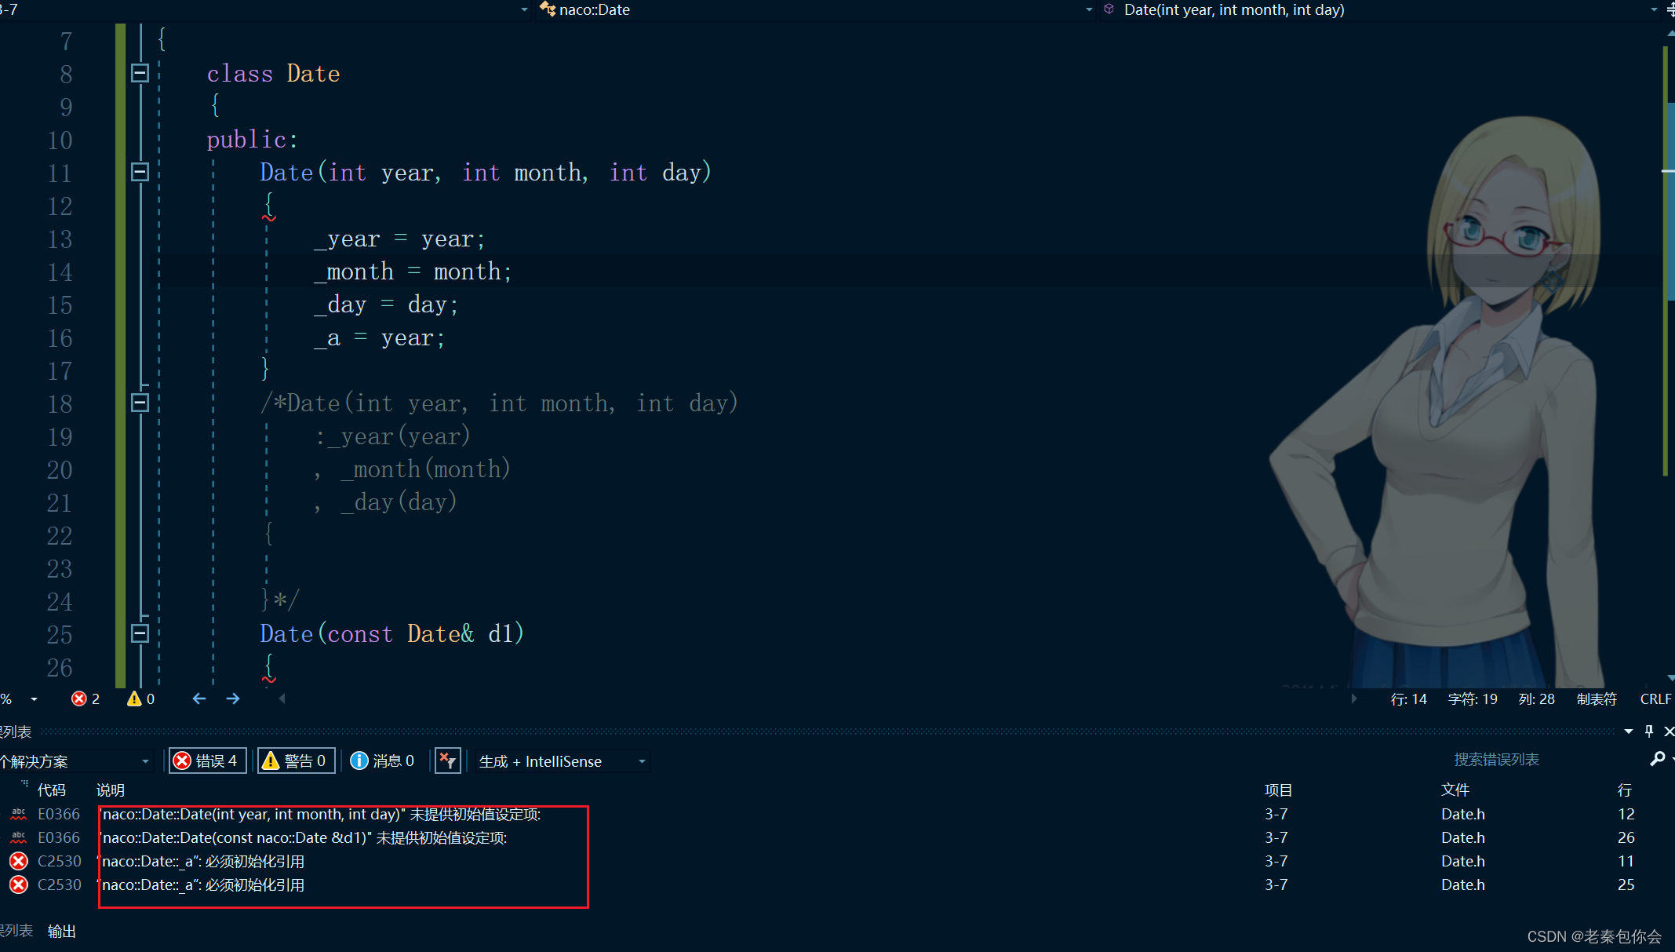This screenshot has width=1675, height=952.
Task: Click the 字符: 19 status indicator
Action: (1473, 698)
